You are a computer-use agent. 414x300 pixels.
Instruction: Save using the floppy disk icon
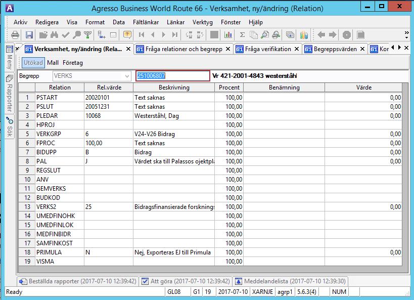29,35
